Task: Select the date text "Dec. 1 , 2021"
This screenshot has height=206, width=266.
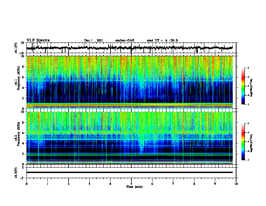Action: pos(94,40)
